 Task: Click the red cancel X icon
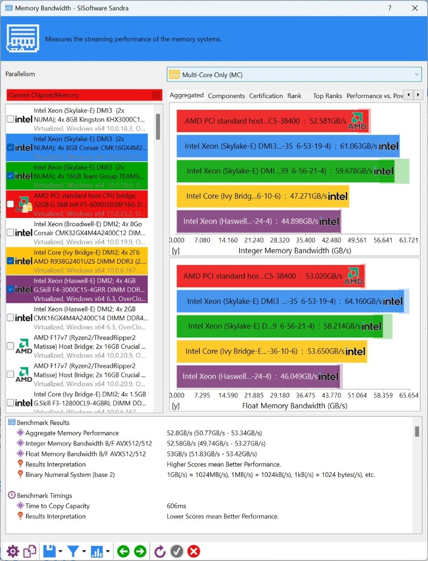[x=194, y=551]
